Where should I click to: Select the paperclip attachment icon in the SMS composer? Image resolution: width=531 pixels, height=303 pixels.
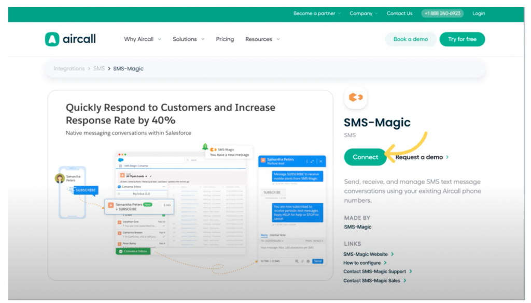tap(303, 261)
